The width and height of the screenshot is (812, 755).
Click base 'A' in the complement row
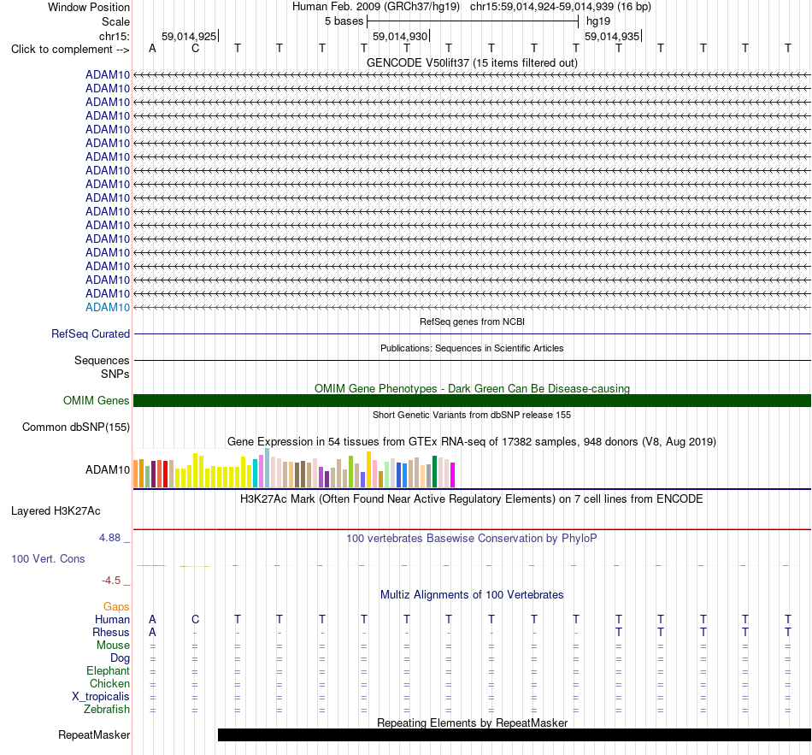click(152, 48)
